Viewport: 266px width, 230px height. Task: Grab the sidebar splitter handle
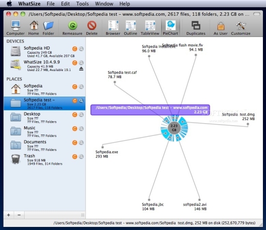coord(83,215)
